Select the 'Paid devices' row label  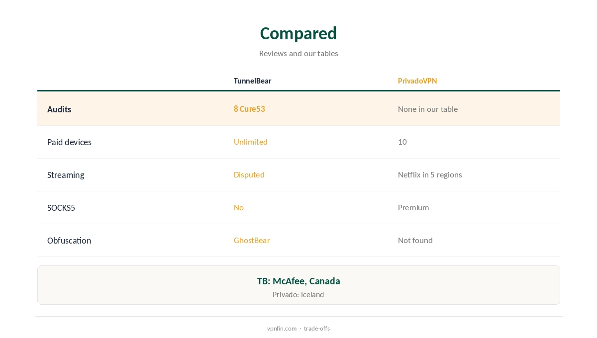69,142
